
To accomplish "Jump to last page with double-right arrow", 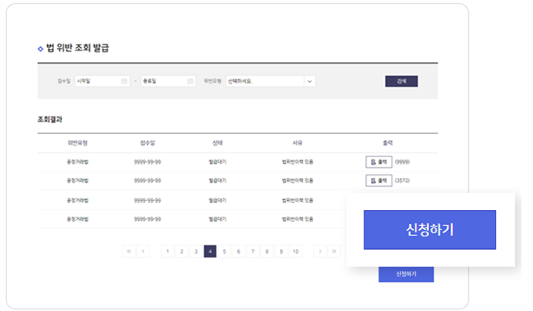I will [334, 251].
